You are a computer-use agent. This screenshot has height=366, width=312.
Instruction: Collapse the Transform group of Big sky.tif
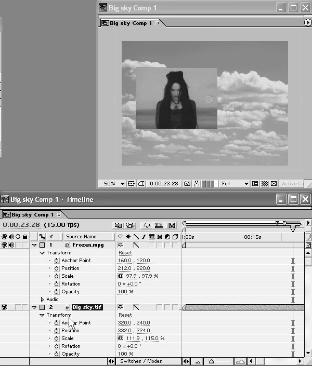pyautogui.click(x=43, y=315)
